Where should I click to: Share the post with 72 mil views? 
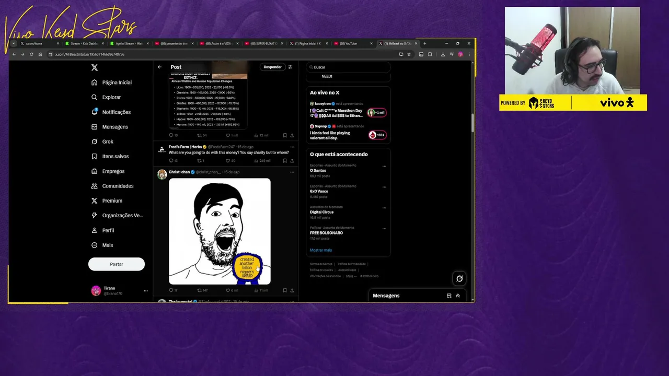pos(292,135)
